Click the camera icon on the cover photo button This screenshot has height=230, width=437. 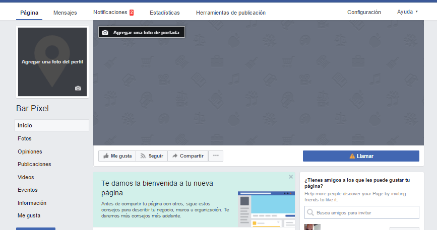(105, 33)
